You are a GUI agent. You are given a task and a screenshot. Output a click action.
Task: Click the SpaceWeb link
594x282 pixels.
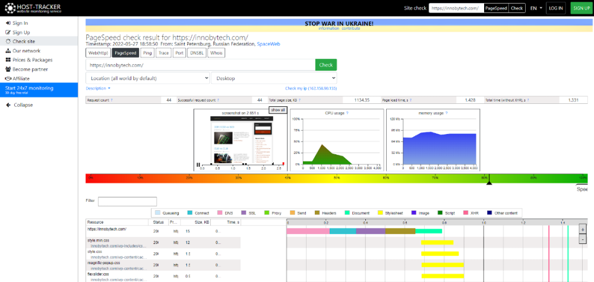click(x=268, y=45)
